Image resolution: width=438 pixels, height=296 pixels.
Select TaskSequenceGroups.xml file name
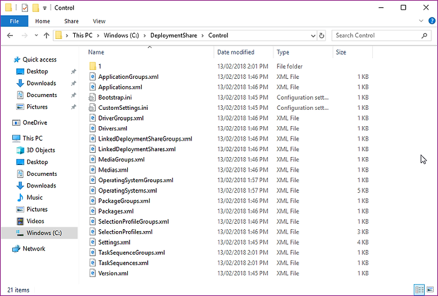[131, 252]
